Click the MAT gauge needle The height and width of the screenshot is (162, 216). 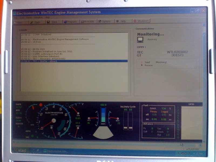click(x=113, y=118)
